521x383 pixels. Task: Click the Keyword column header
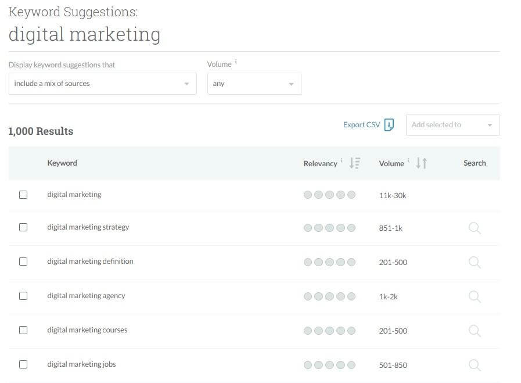tap(62, 163)
